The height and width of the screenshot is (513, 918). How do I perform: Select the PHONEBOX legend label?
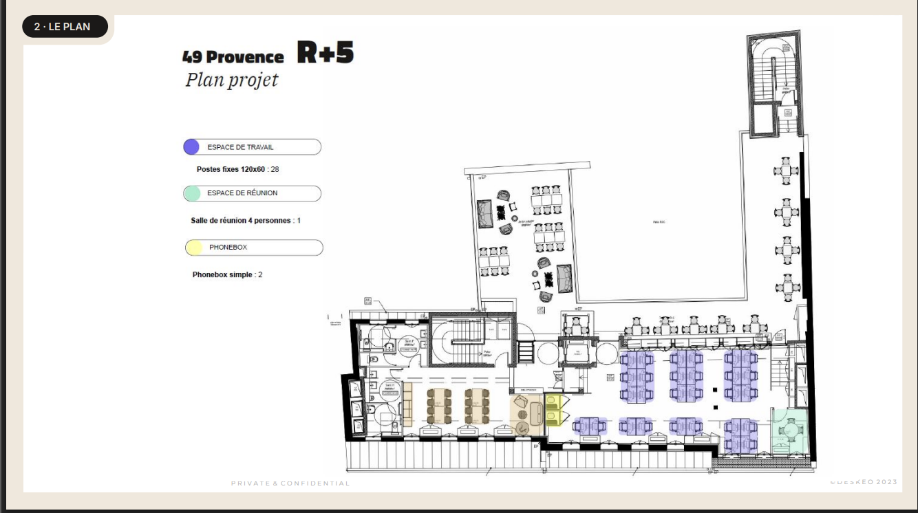click(x=228, y=248)
